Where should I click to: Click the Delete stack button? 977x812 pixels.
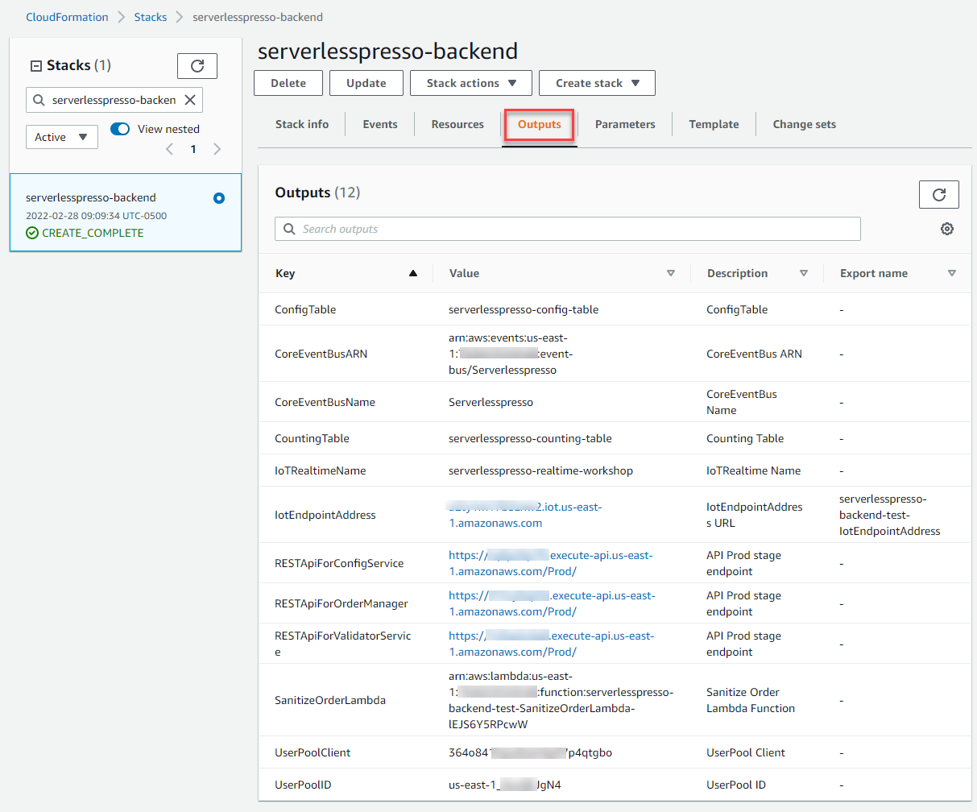(288, 83)
